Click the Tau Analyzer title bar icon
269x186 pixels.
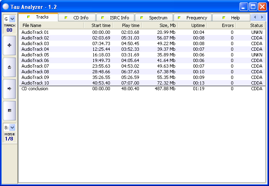click(6, 6)
